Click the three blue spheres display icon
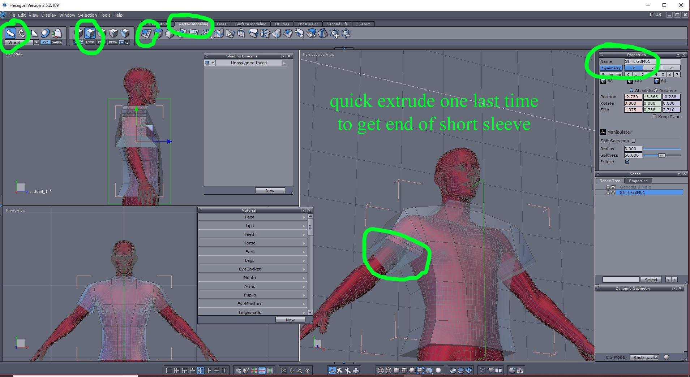 pos(469,370)
